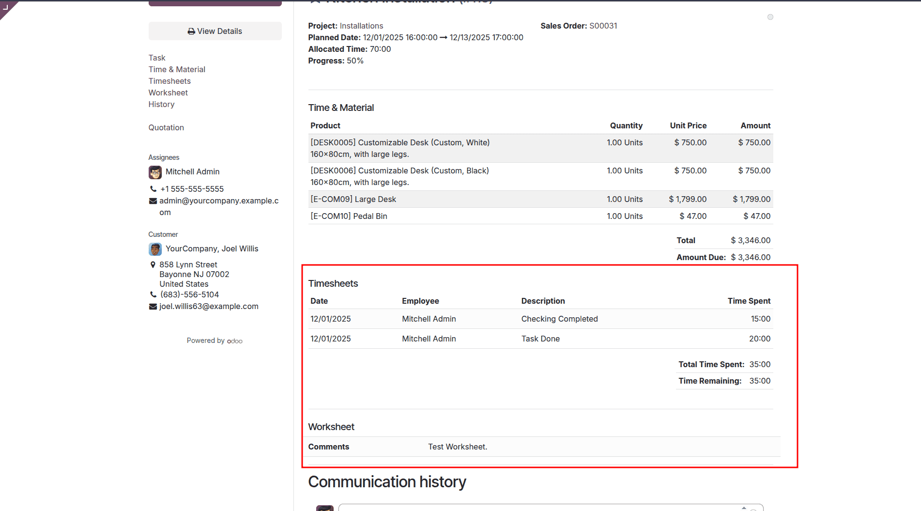
Task: Navigate to the Timesheets section
Action: [169, 81]
